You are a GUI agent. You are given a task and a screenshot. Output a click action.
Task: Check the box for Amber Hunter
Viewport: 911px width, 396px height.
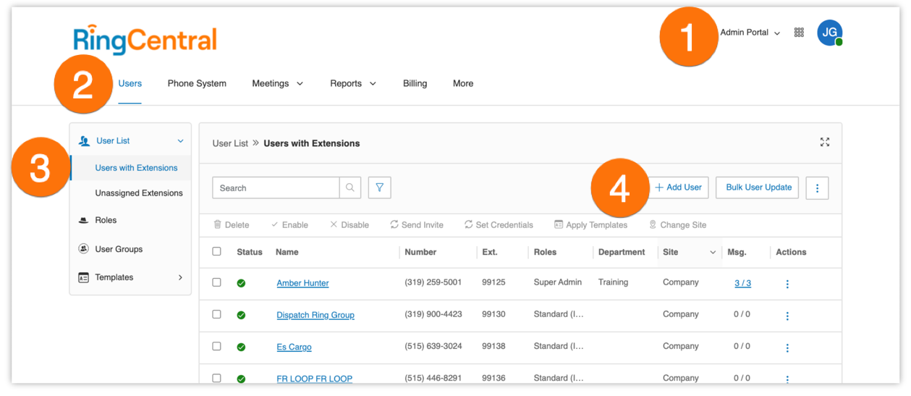[217, 282]
